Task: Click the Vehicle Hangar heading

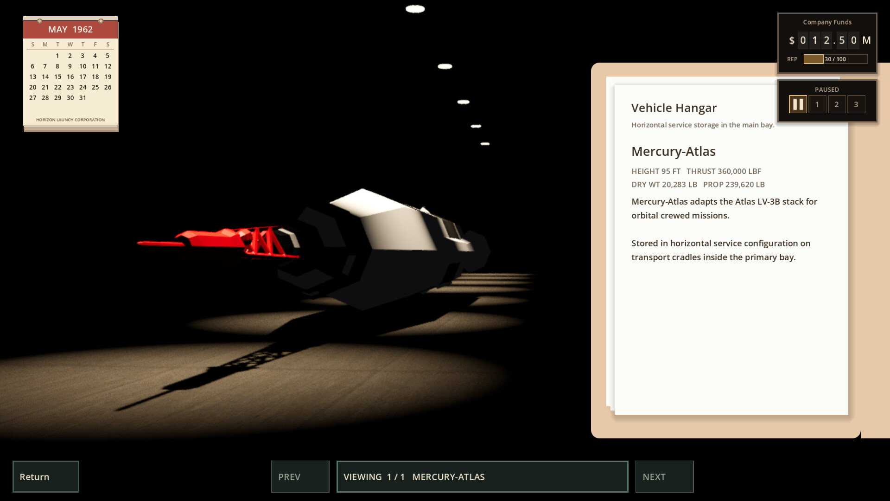Action: [x=674, y=108]
